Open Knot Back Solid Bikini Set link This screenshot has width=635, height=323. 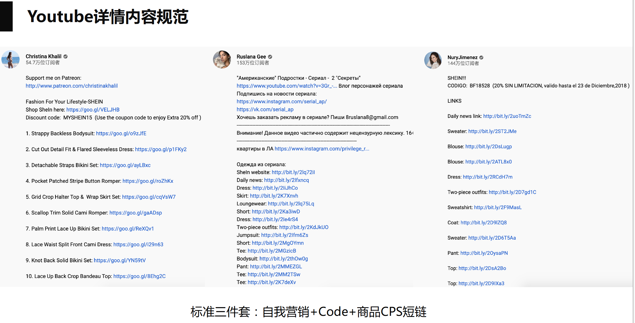click(x=120, y=260)
